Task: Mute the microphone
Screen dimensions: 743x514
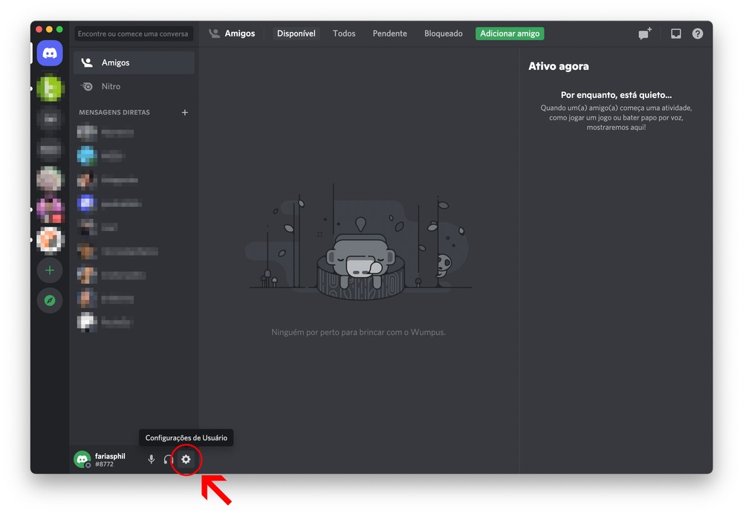Action: [152, 460]
